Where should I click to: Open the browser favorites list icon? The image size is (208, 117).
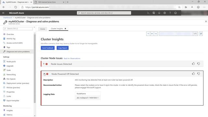(186, 7)
